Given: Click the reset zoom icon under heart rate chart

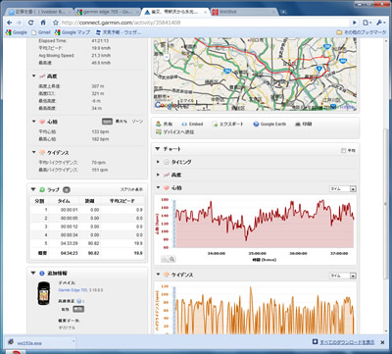Looking at the screenshot, I should (165, 259).
